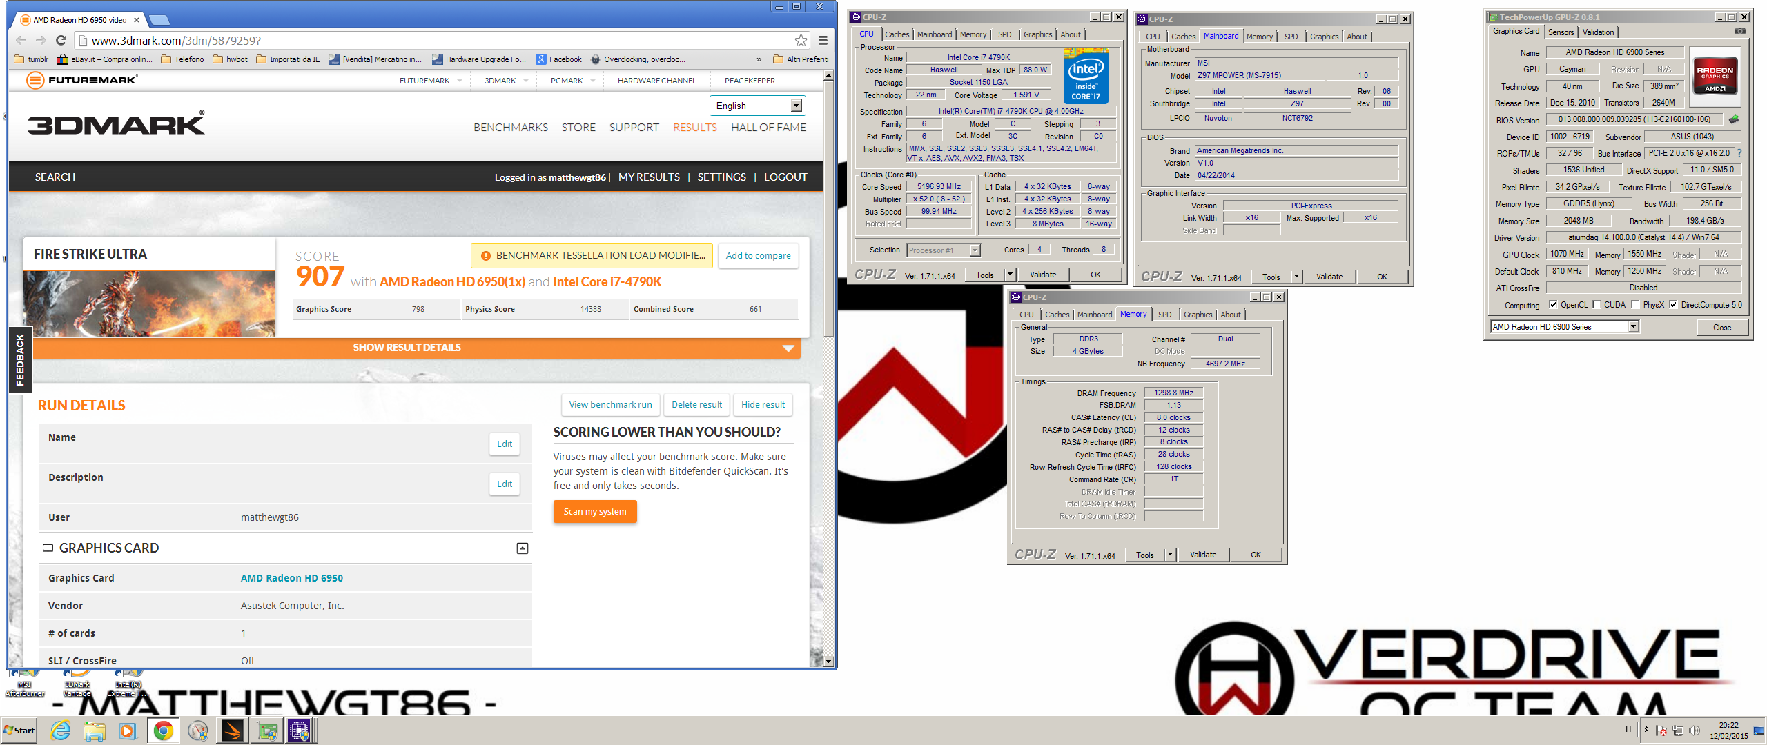Click the Futuremark logo
The image size is (1767, 745).
pos(81,80)
